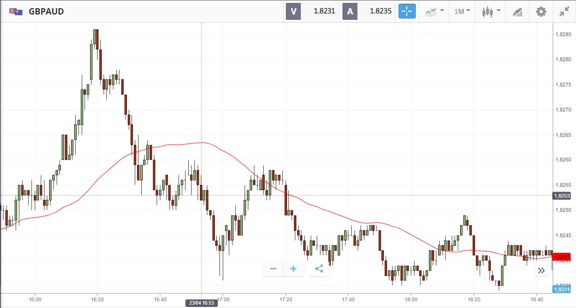Click the Australian flag icon beside GBPAUD

16,12
